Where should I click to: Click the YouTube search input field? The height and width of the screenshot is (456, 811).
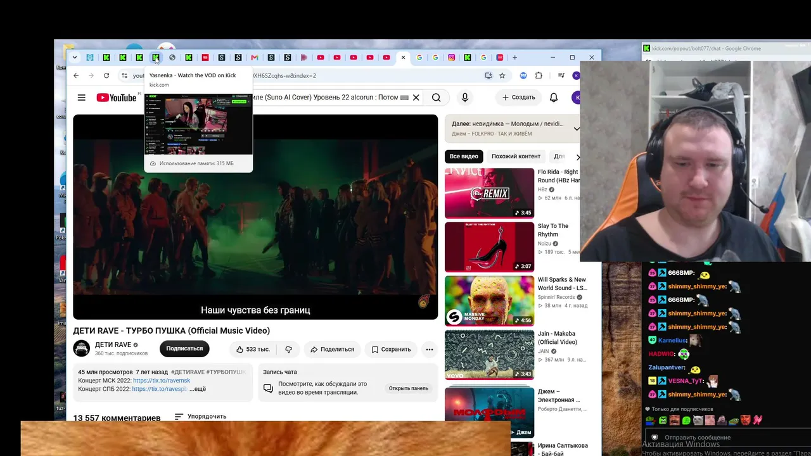(x=329, y=98)
